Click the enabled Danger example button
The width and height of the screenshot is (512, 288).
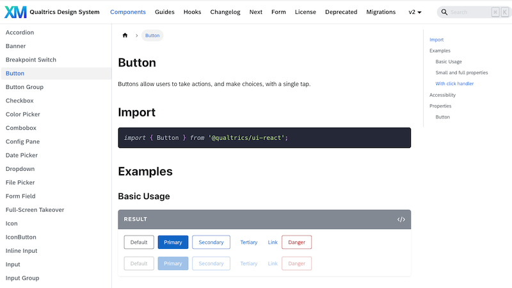point(296,243)
